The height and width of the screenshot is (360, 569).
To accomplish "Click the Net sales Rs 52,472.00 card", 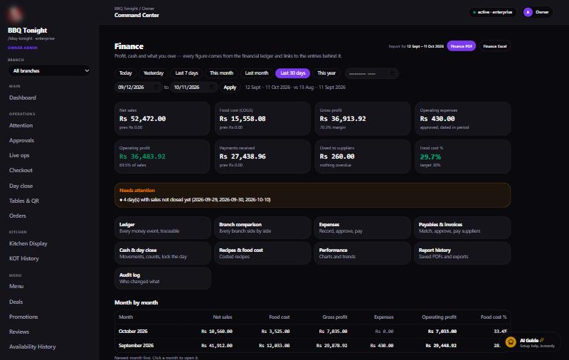I will (x=162, y=119).
